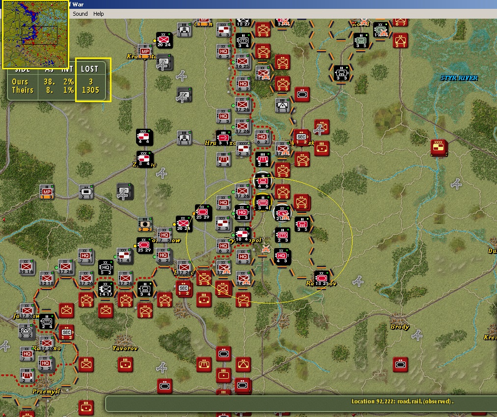
Task: Click the Przemysl town label
Action: (x=46, y=391)
